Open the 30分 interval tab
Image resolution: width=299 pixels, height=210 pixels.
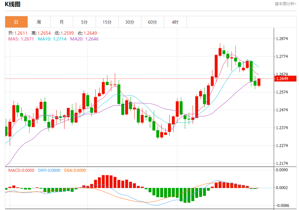click(130, 22)
